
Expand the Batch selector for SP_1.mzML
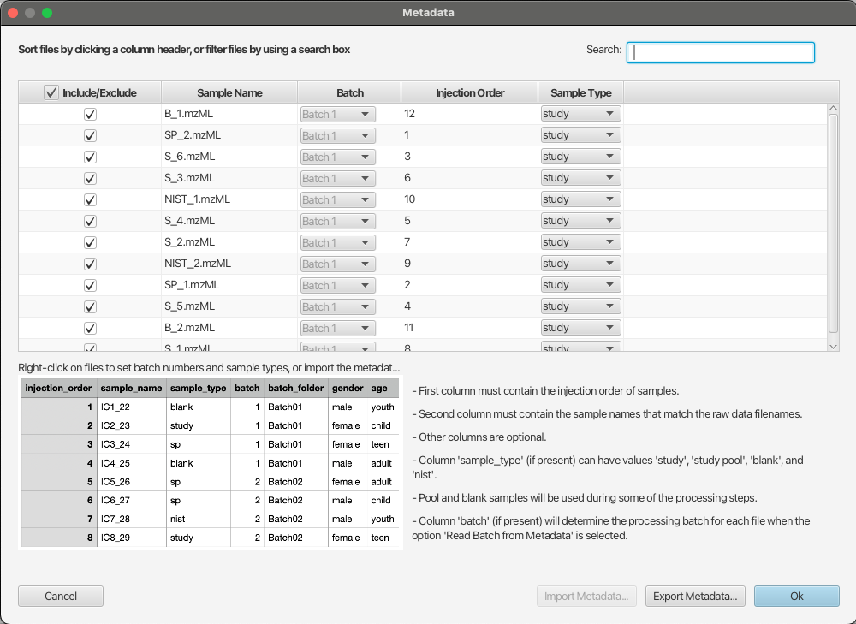pyautogui.click(x=338, y=286)
